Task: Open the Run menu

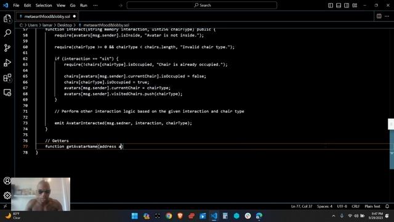Action: [x=84, y=6]
